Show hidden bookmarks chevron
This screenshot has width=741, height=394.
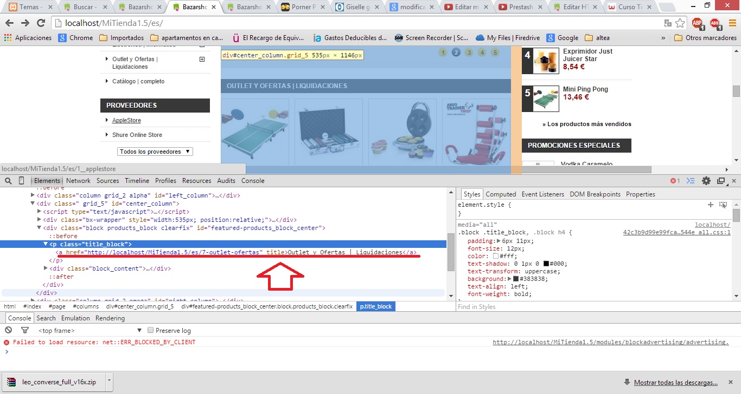(663, 38)
